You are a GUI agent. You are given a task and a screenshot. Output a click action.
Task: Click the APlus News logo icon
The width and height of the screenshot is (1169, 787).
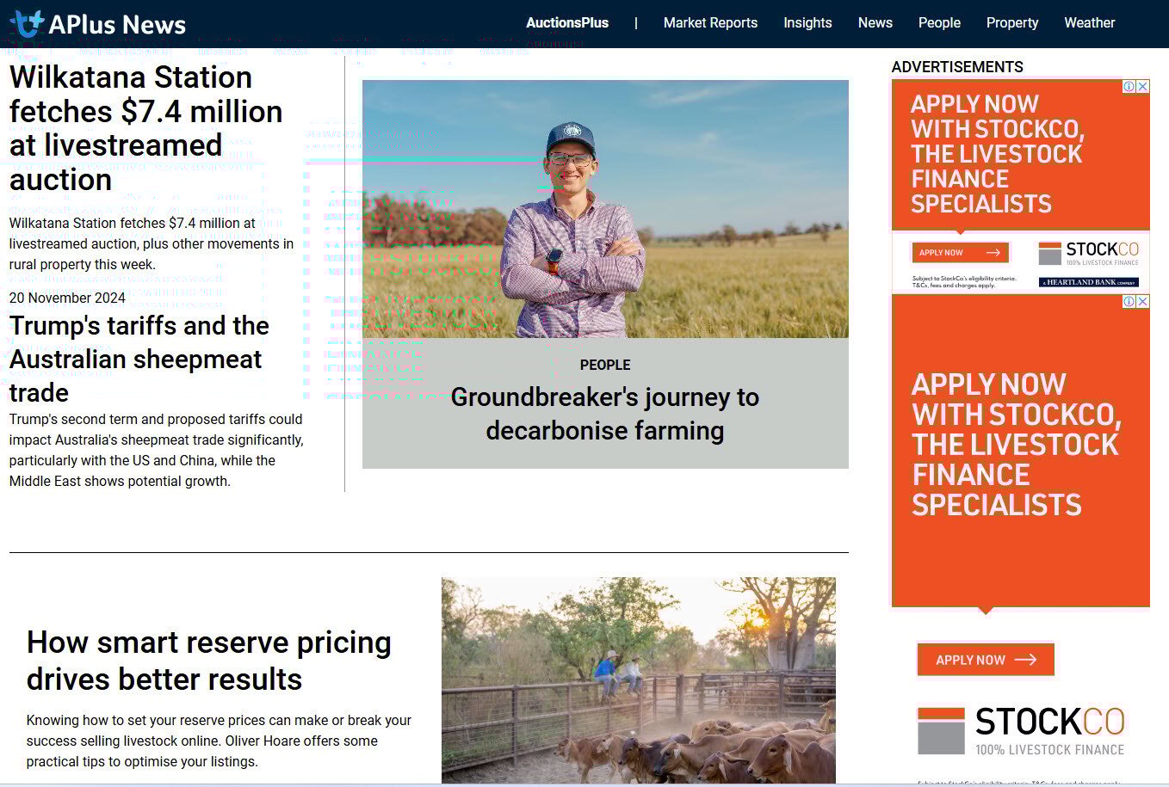26,23
